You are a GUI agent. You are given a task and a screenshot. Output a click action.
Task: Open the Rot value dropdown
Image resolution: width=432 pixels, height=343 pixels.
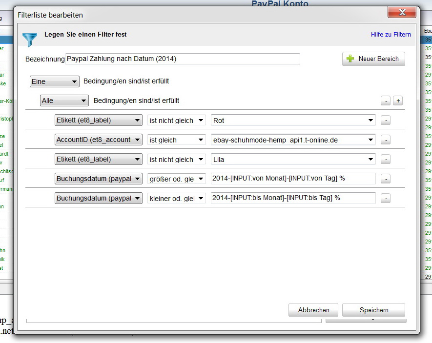coord(293,121)
